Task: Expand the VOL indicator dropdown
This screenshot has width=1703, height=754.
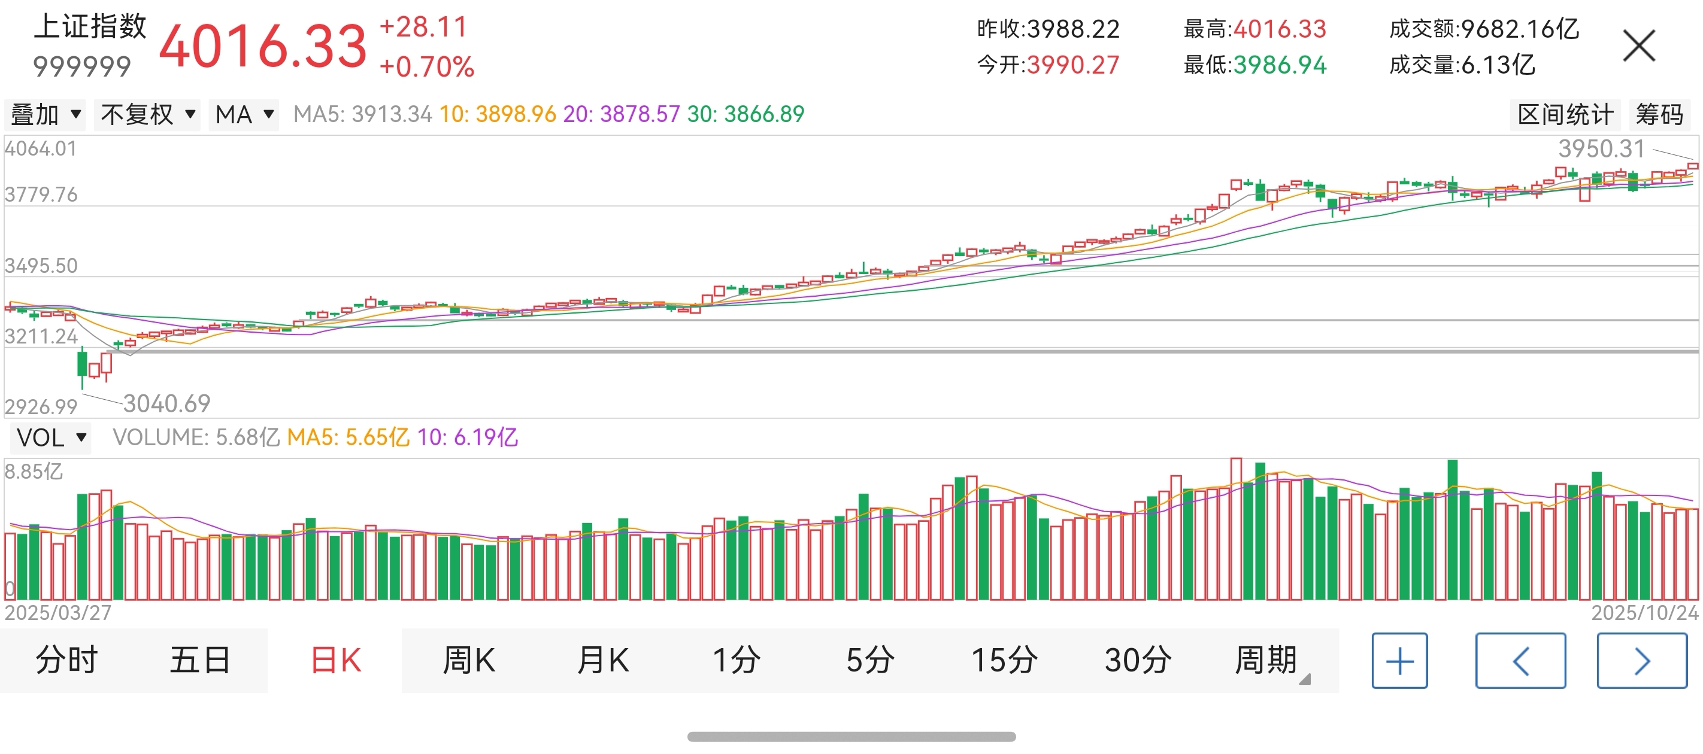Action: (x=50, y=437)
